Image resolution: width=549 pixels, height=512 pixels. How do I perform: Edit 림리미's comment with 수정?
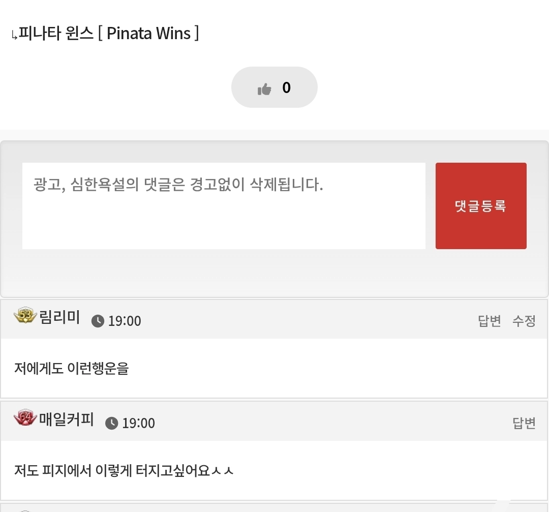(524, 321)
